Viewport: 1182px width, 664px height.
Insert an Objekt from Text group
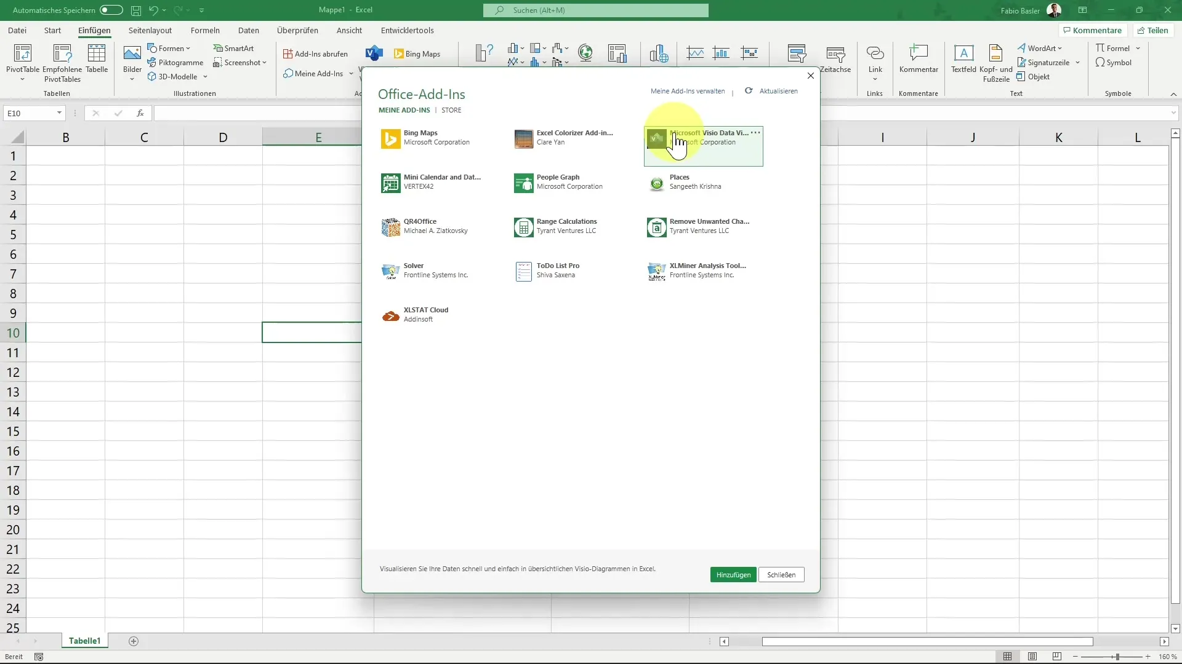(1033, 76)
